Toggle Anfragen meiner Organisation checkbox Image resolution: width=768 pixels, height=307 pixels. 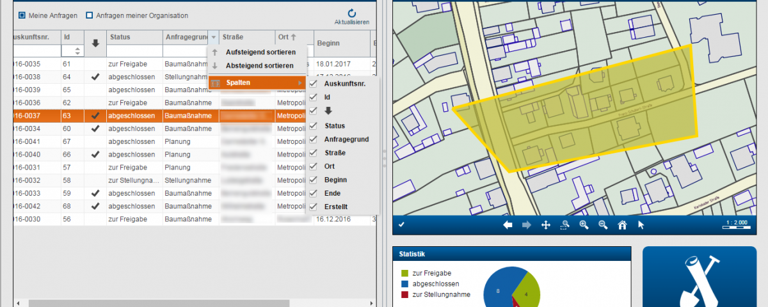point(90,15)
